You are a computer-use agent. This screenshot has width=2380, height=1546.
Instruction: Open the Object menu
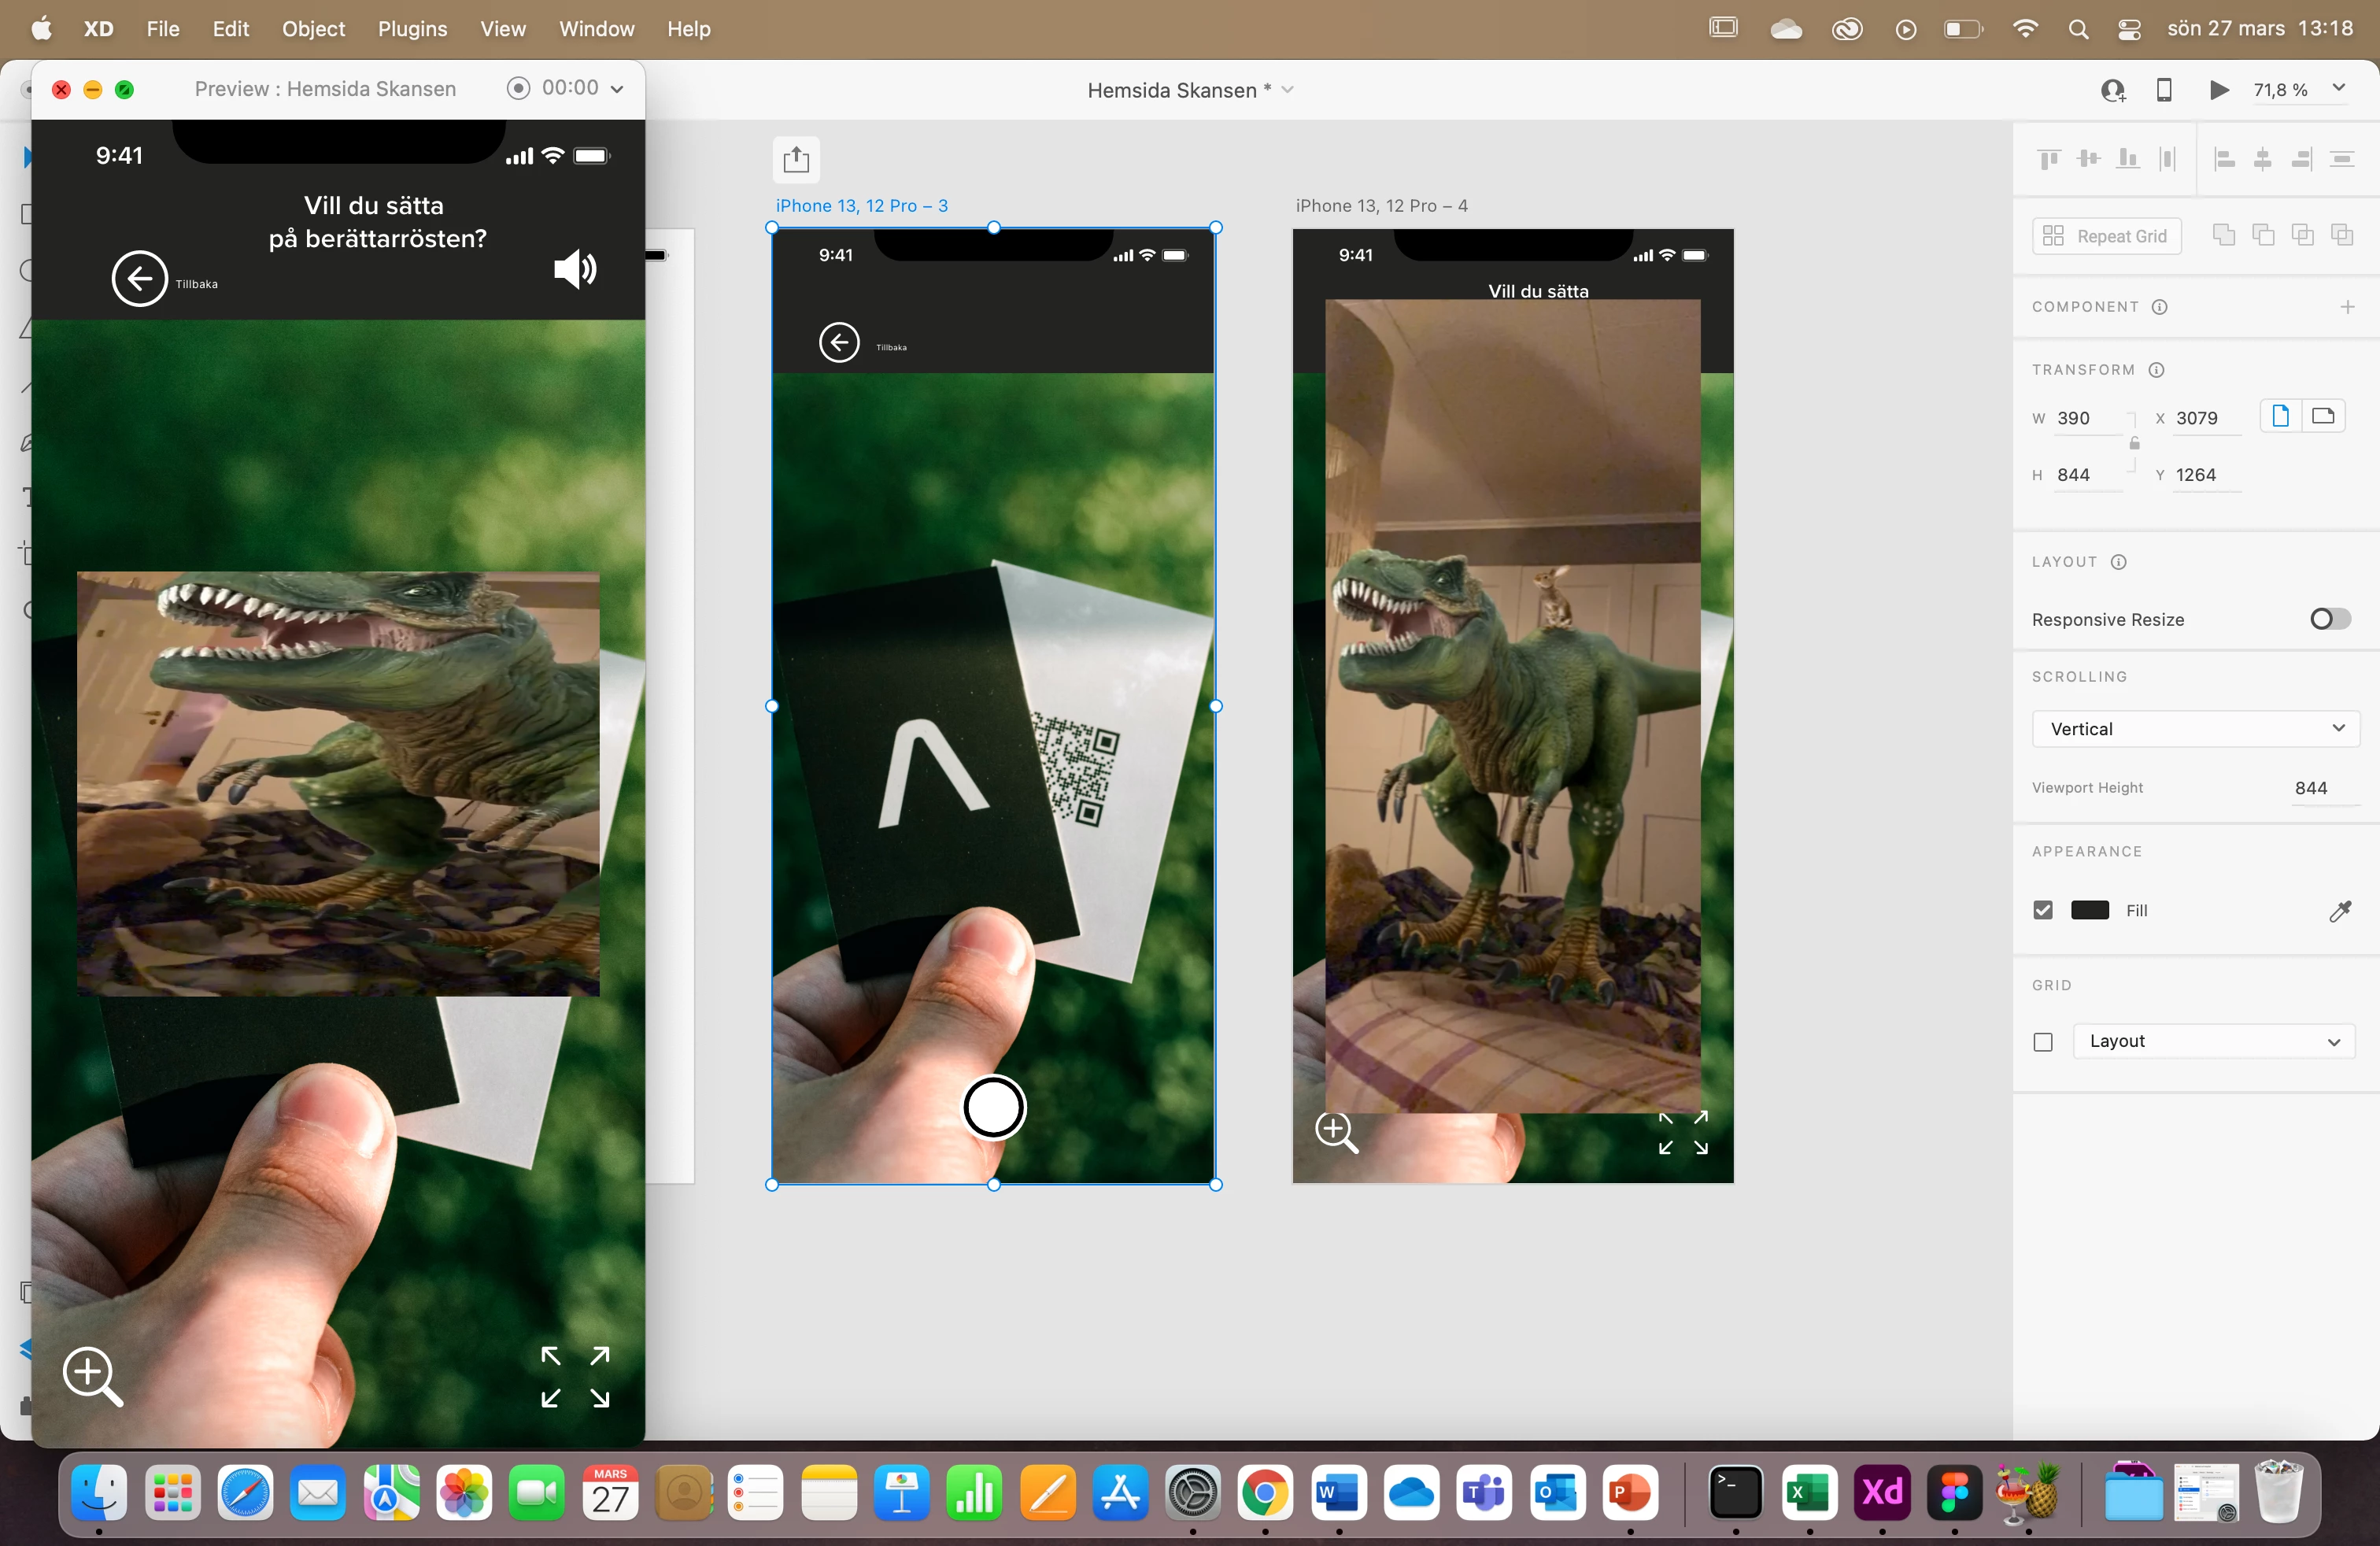pos(313,29)
